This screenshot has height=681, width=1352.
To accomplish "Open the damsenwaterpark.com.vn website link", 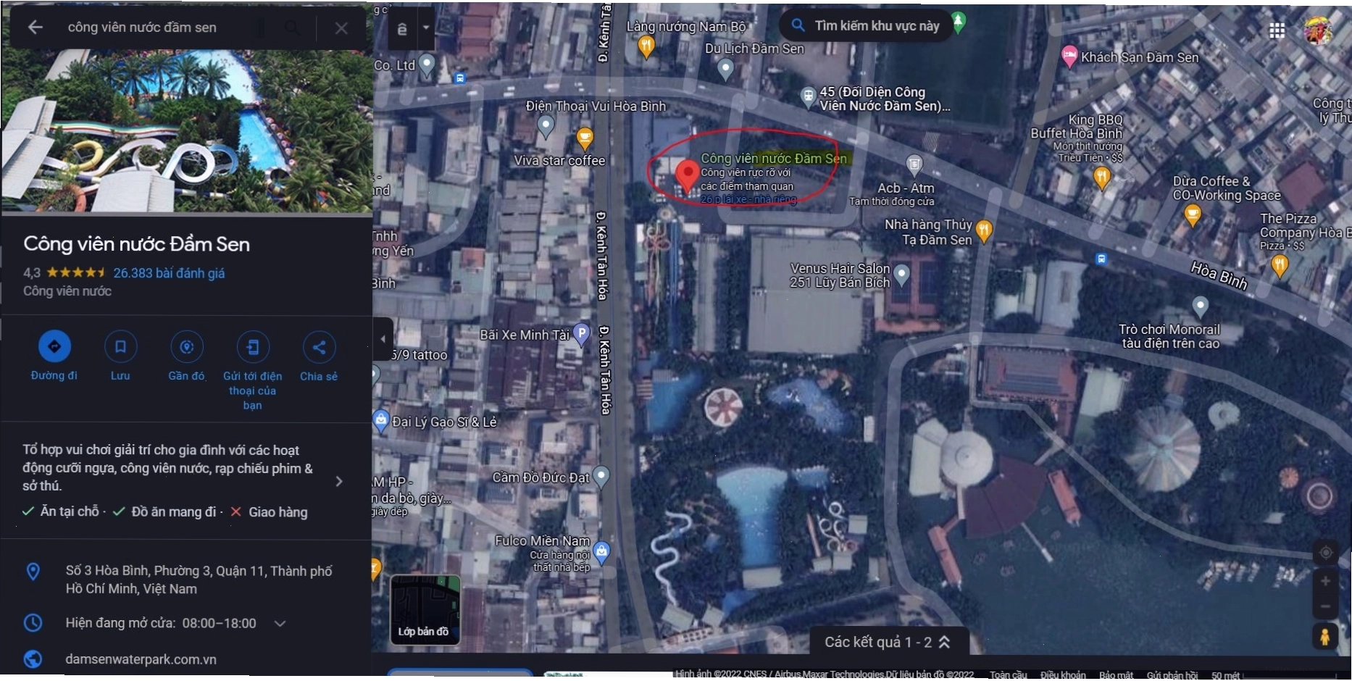I will coord(141,659).
